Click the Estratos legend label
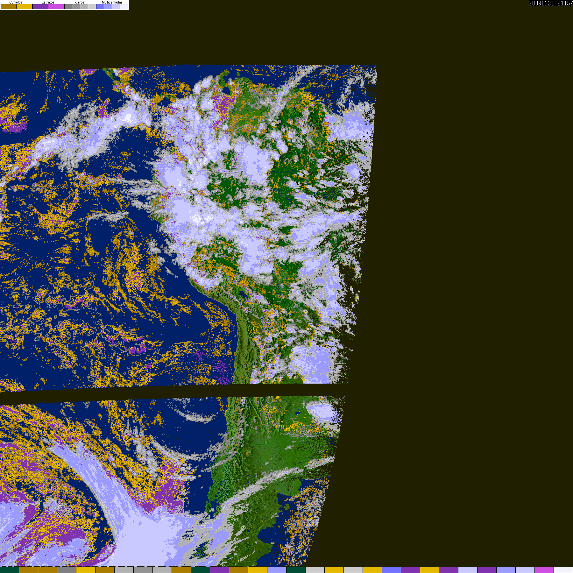 (48, 2)
